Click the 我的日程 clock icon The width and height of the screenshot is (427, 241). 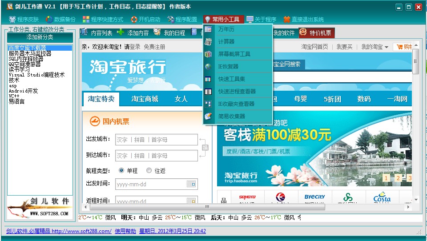[157, 32]
